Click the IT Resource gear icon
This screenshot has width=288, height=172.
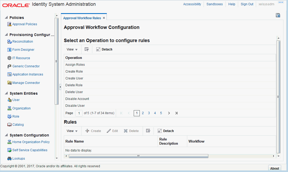click(x=9, y=58)
